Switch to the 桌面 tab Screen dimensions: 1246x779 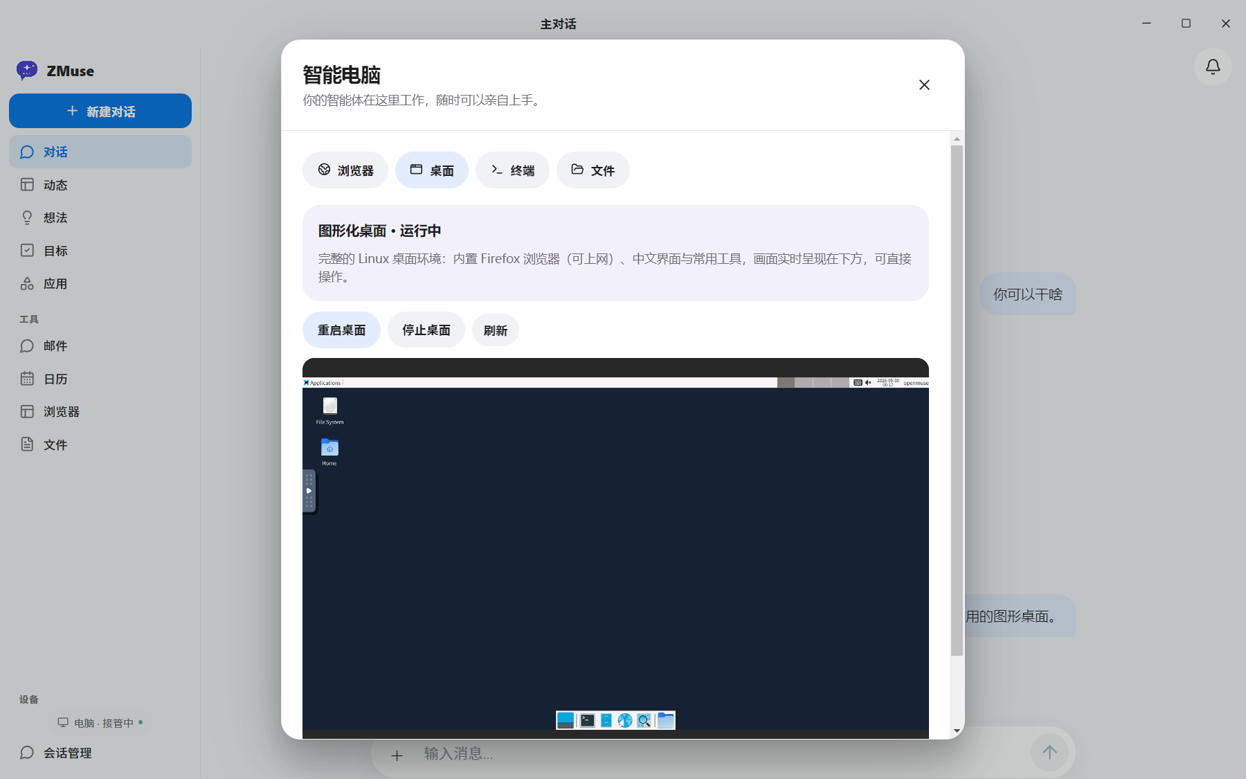coord(432,170)
